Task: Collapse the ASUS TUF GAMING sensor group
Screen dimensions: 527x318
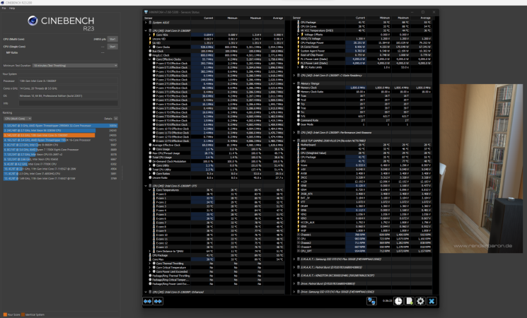Action: click(x=294, y=141)
